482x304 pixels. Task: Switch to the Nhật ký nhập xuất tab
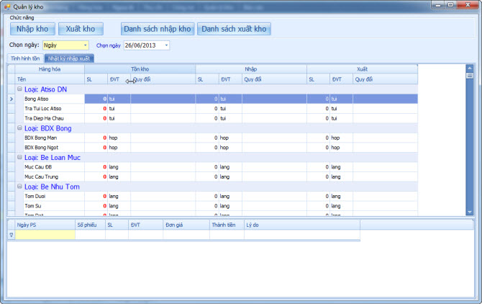pyautogui.click(x=69, y=58)
